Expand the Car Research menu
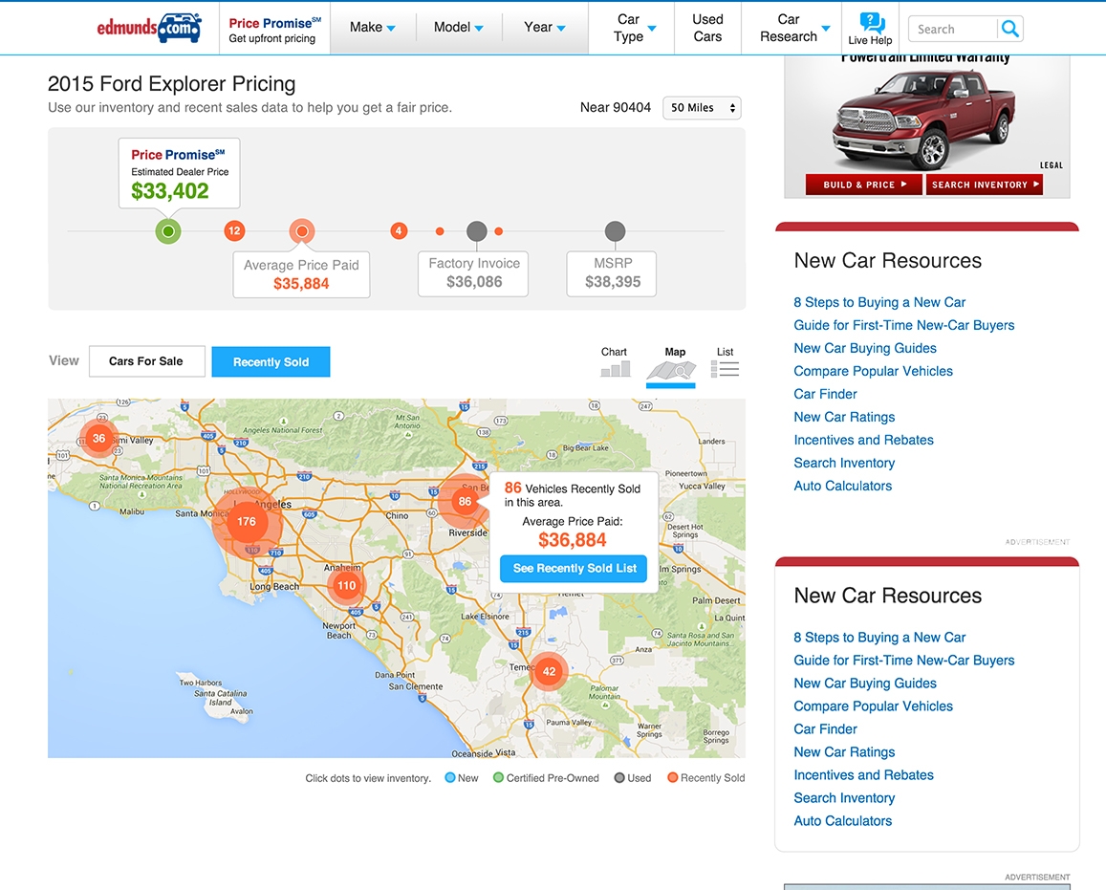 point(794,29)
